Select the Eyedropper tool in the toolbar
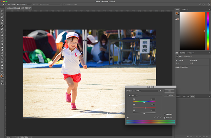Screen dimensions: 211x138 click(2, 26)
